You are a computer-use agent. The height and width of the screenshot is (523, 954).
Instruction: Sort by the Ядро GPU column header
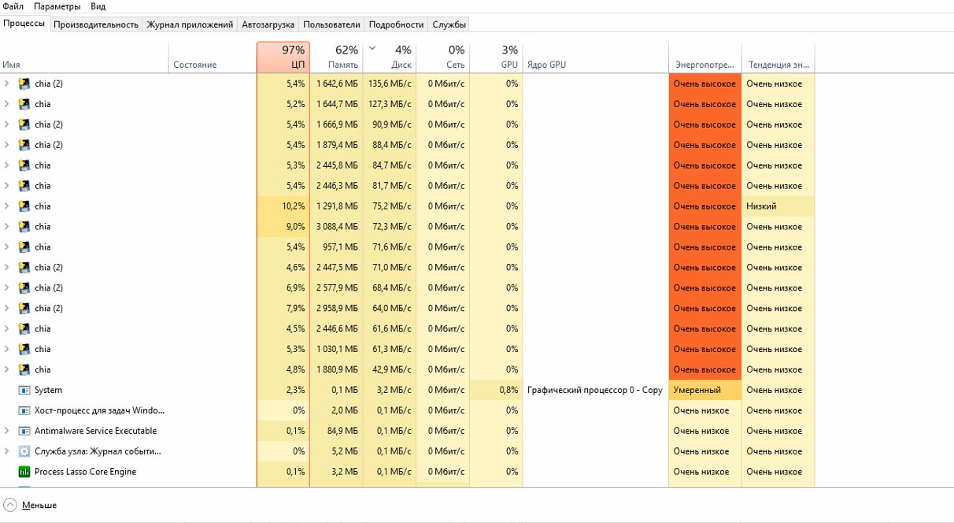[595, 57]
